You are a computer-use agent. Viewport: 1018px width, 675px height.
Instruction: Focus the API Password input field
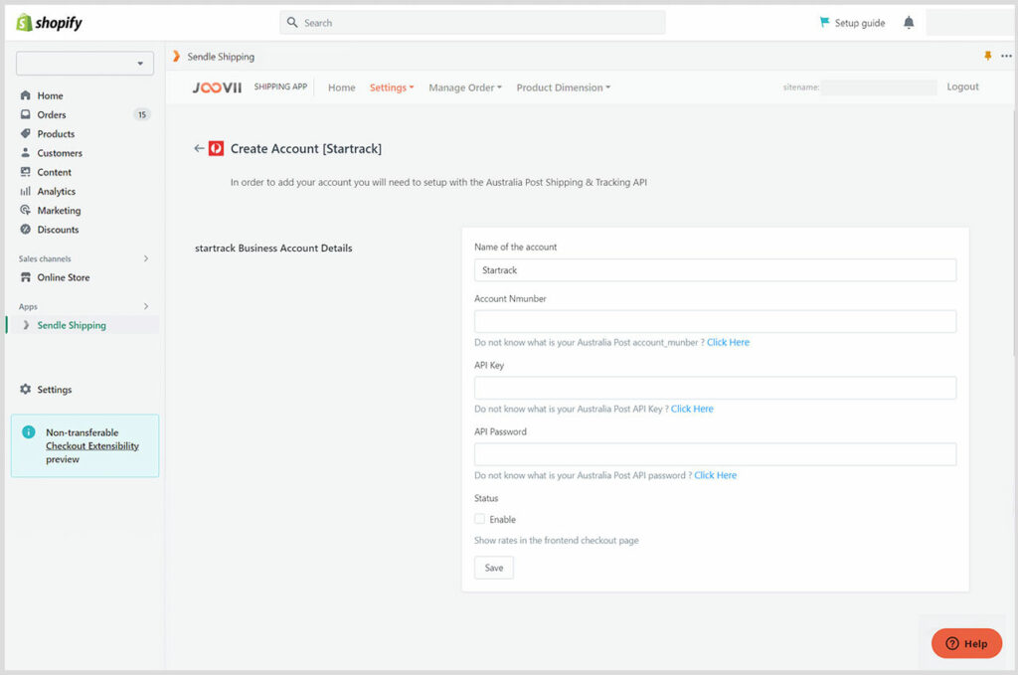[715, 454]
